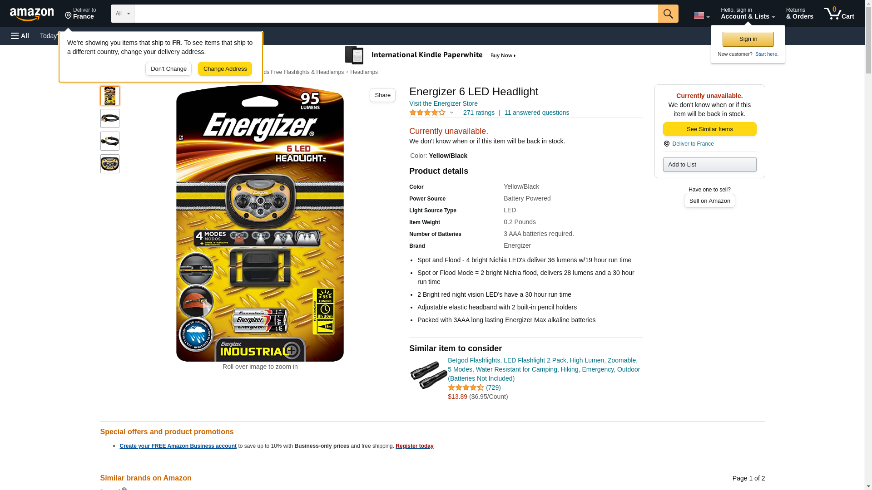Click the Betgod flashlights product image
Screen dimensions: 872x490
[x=428, y=375]
